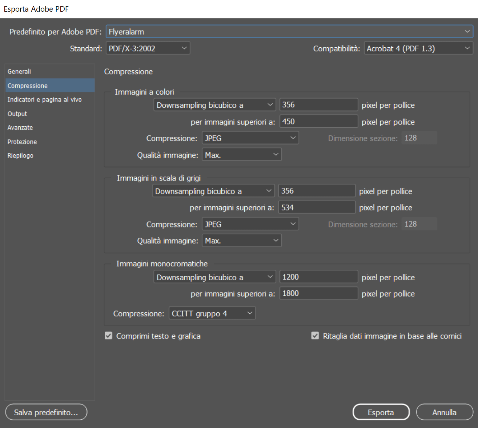
Task: Open the Indicatori e pagina al vivo section
Action: tap(44, 100)
